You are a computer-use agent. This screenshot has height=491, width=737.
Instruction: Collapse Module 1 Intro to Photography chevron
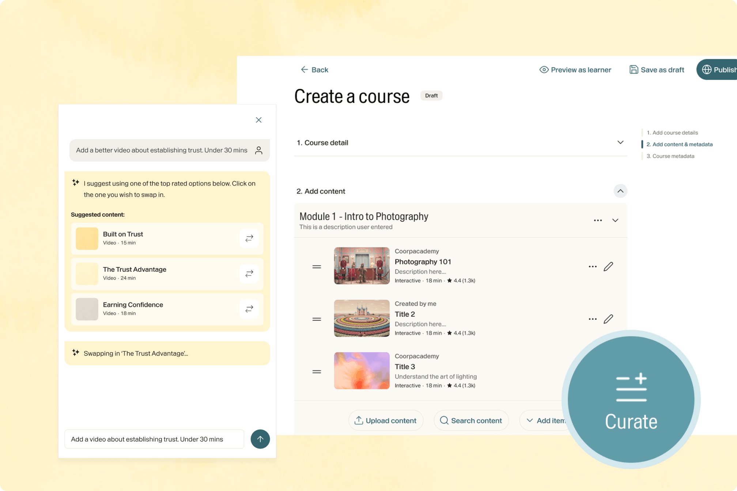click(x=615, y=220)
